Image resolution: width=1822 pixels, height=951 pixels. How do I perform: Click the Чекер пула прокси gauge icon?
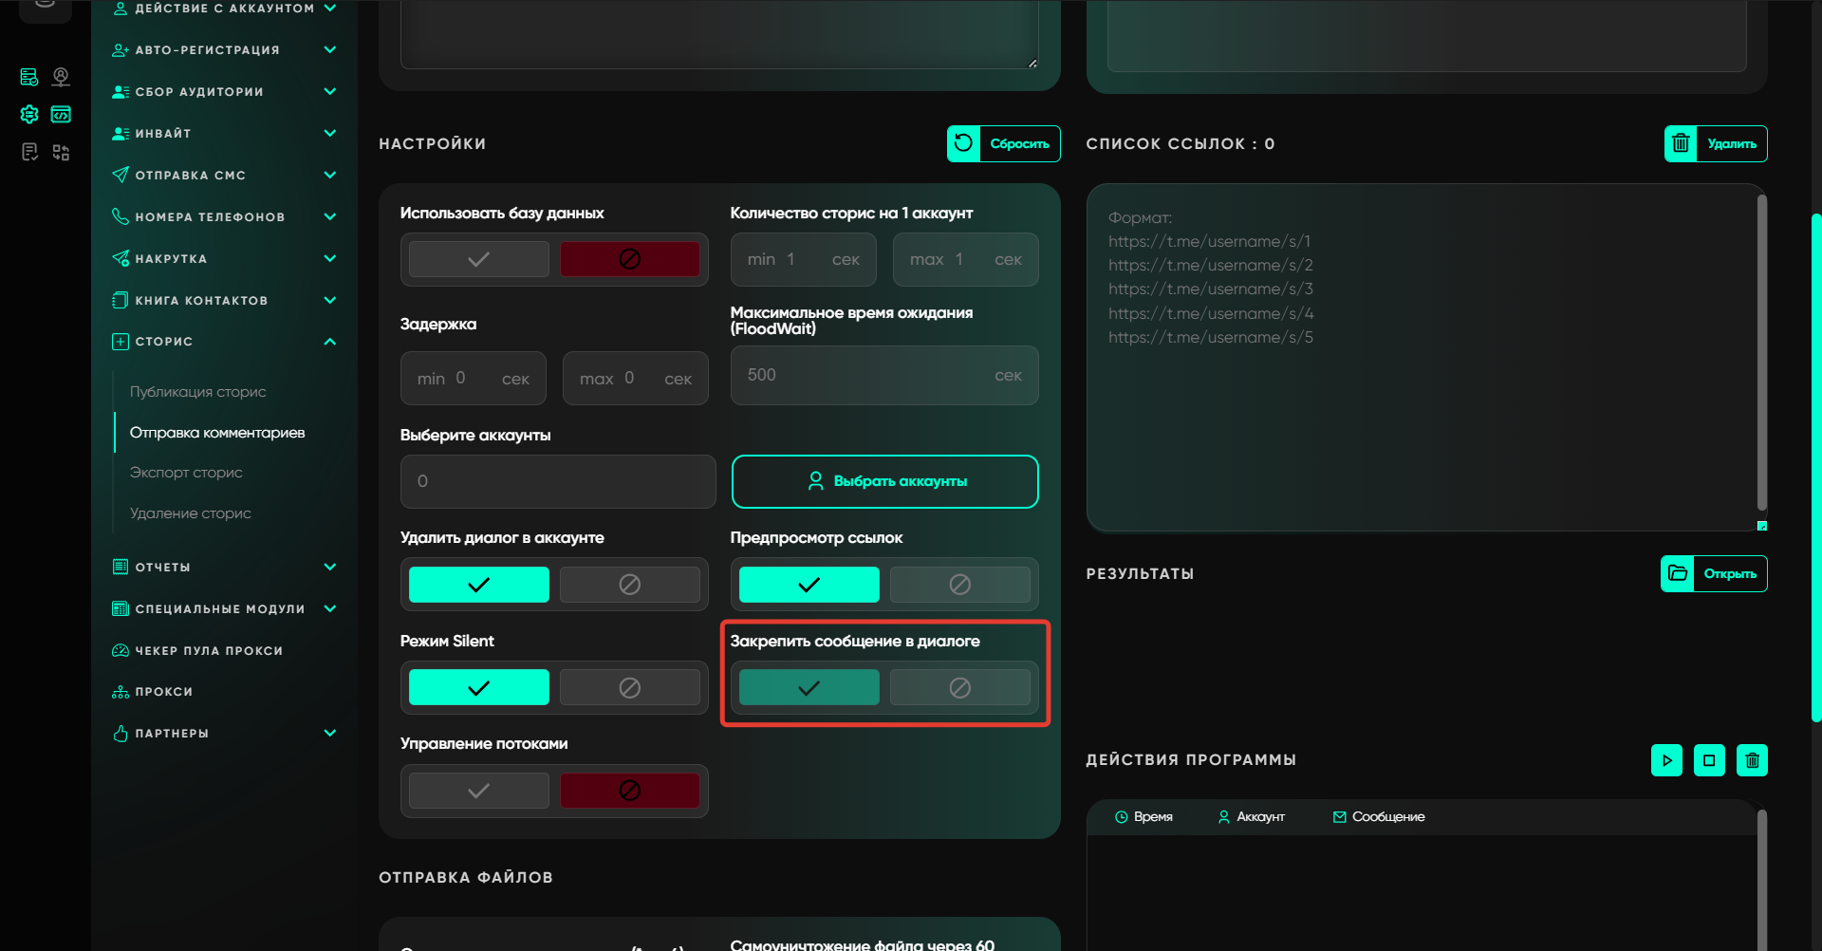[121, 651]
